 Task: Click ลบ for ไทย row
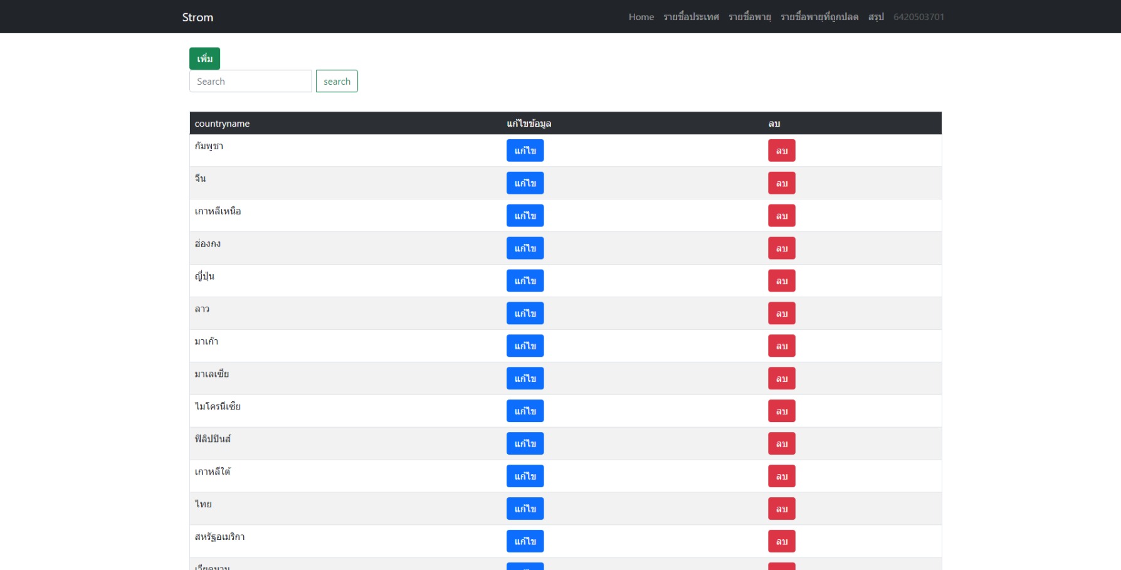coord(781,509)
